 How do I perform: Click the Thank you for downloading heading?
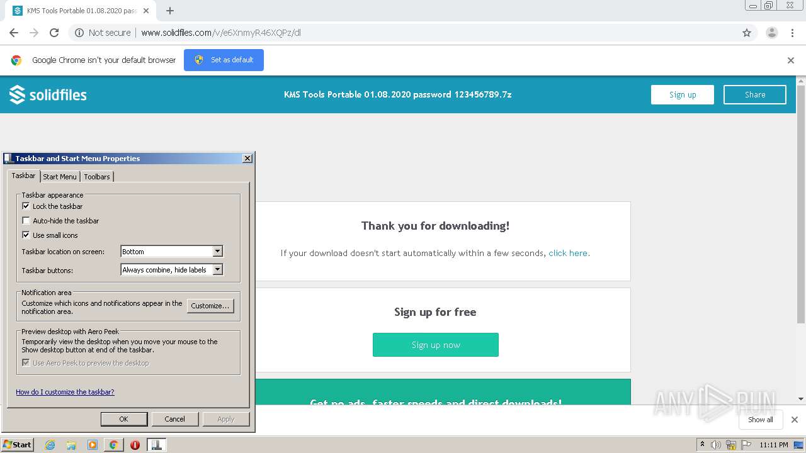click(x=435, y=225)
